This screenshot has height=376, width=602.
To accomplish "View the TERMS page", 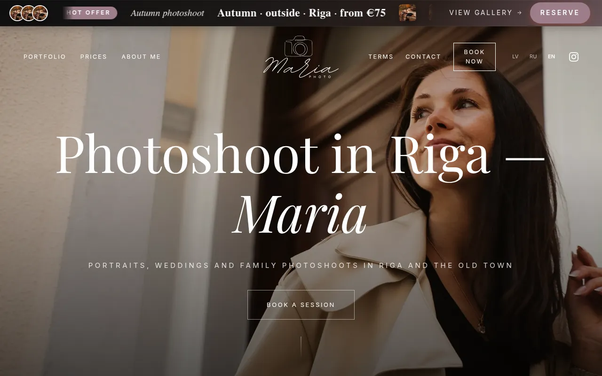I will pyautogui.click(x=381, y=57).
